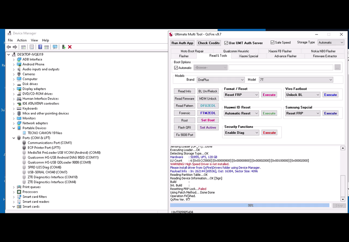Open the Brand OnePlus dropdown
Image resolution: width=349 pixels, height=242 pixels.
(221, 80)
